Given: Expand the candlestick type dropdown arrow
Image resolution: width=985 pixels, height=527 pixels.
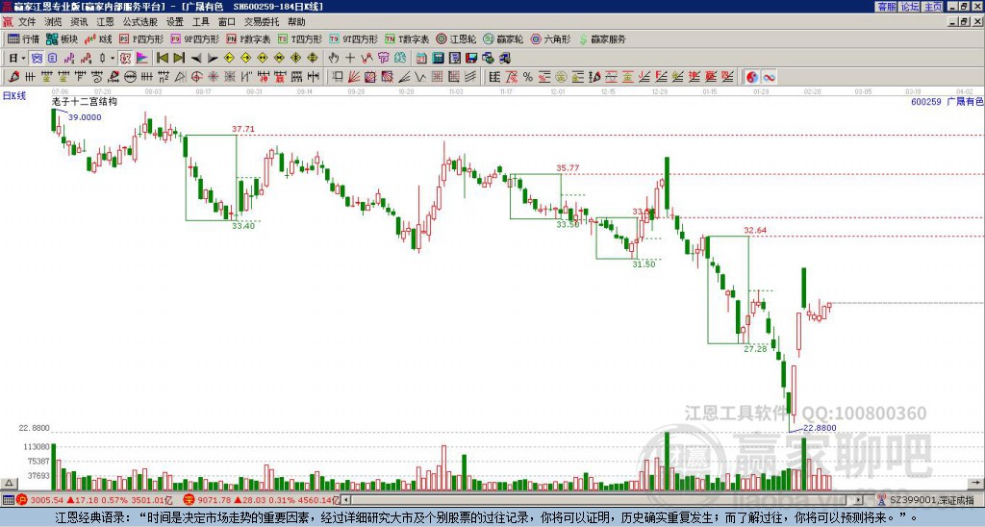Looking at the screenshot, I should 113,58.
